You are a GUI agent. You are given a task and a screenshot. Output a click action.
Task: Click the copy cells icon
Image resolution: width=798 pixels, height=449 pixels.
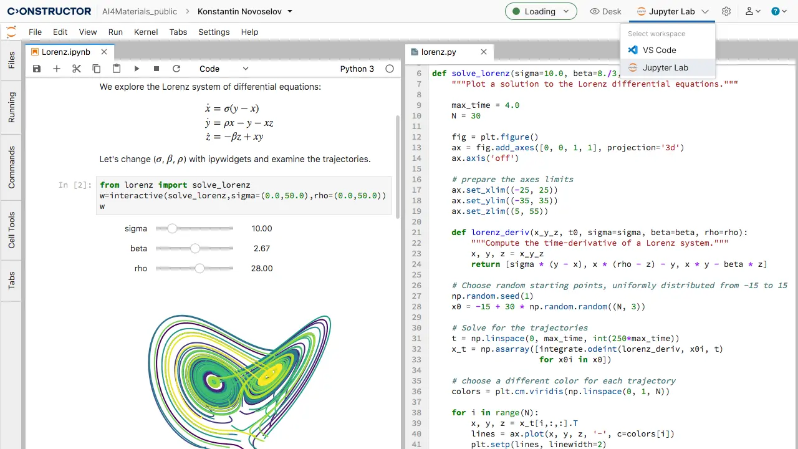pyautogui.click(x=97, y=69)
